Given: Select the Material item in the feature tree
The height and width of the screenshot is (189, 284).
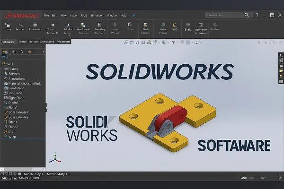Looking at the screenshot, I should tap(23, 83).
